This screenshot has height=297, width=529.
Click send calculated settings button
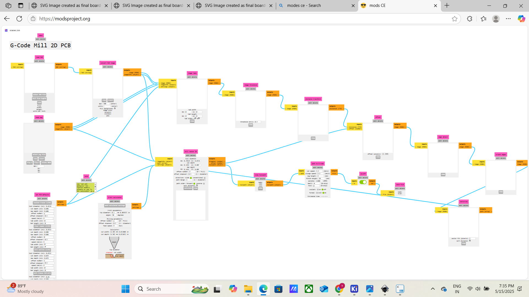[x=115, y=205]
